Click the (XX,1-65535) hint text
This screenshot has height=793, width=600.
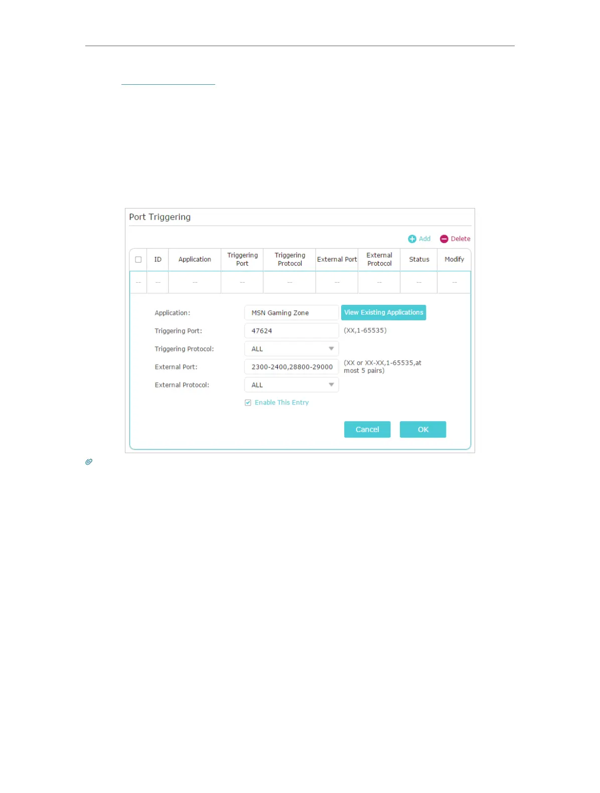[365, 330]
